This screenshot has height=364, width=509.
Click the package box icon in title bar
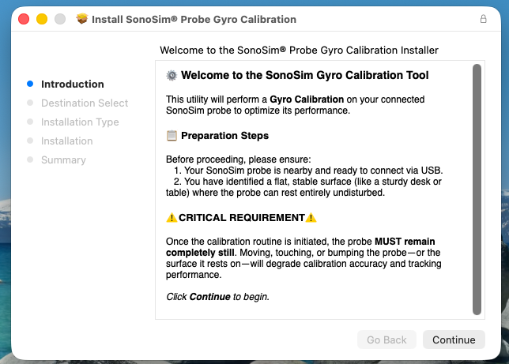[x=82, y=19]
